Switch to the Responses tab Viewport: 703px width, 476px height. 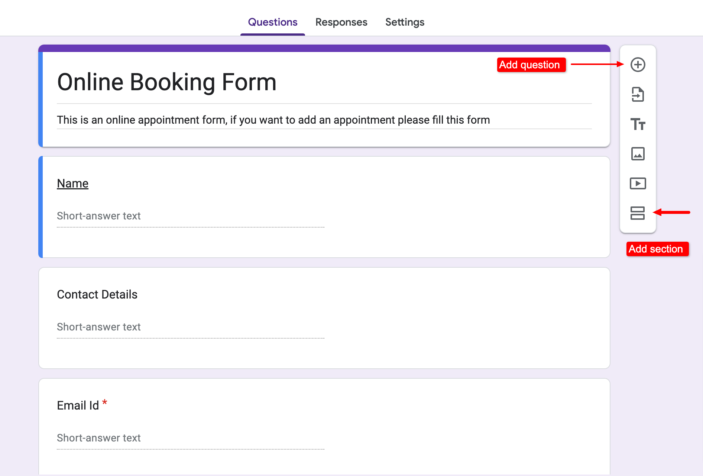click(341, 22)
